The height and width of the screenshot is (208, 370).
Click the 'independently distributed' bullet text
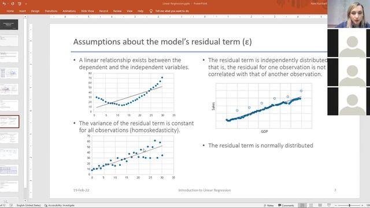[268, 67]
